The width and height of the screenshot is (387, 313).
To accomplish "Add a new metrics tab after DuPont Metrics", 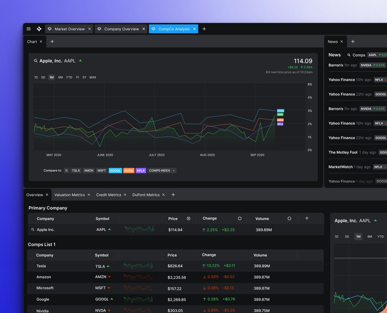I will tap(174, 195).
